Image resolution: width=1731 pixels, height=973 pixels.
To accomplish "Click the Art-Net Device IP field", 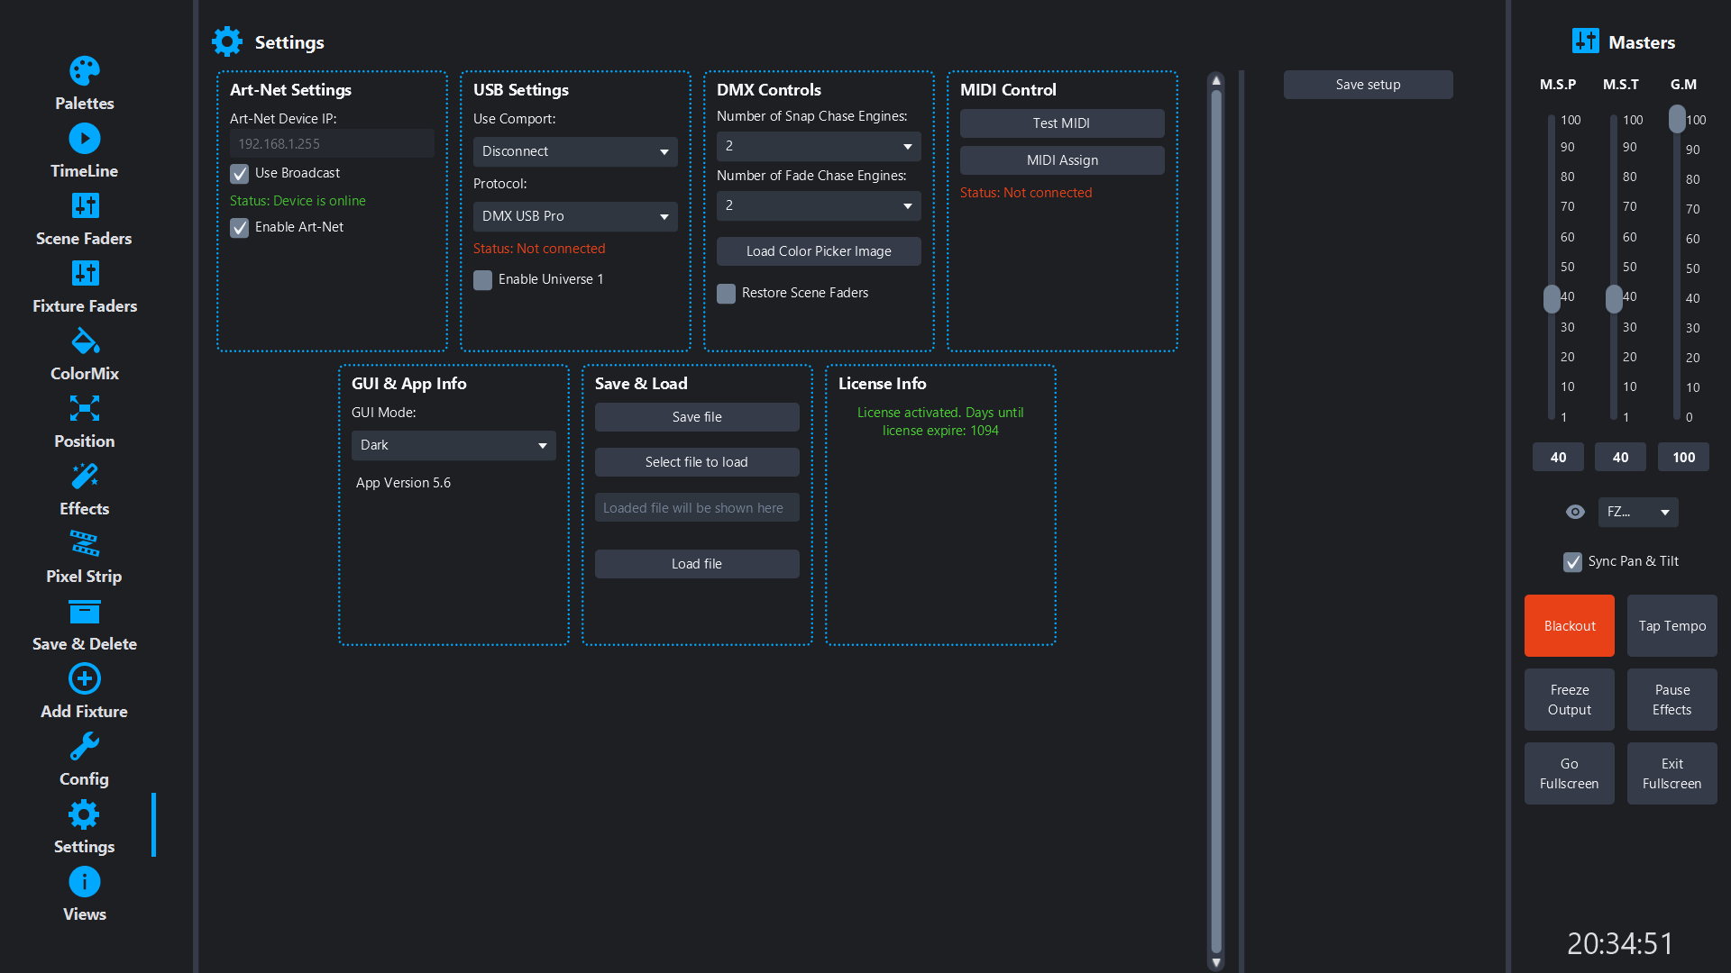I will [332, 144].
